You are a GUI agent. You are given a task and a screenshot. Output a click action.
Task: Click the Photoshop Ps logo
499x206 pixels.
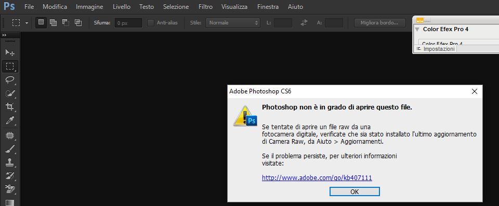click(9, 6)
